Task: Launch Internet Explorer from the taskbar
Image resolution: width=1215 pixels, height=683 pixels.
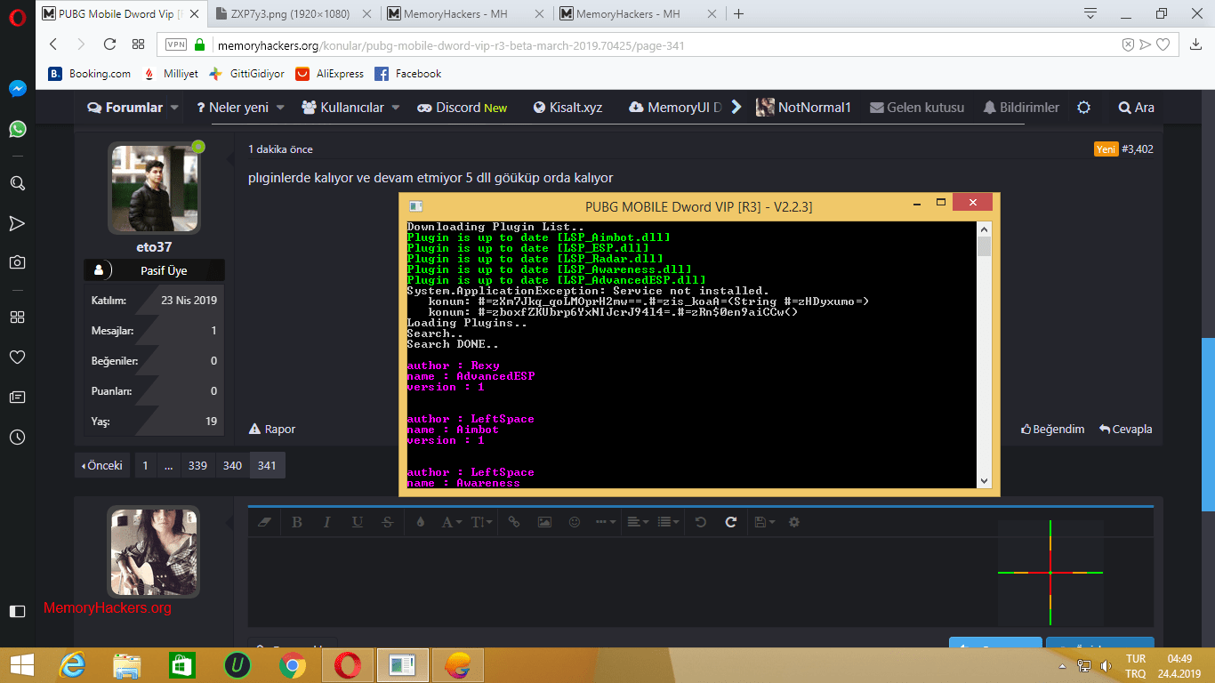Action: point(72,665)
